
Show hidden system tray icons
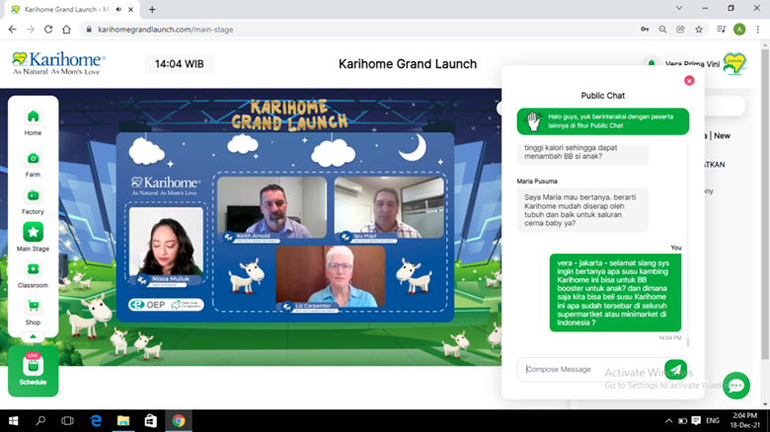click(669, 421)
